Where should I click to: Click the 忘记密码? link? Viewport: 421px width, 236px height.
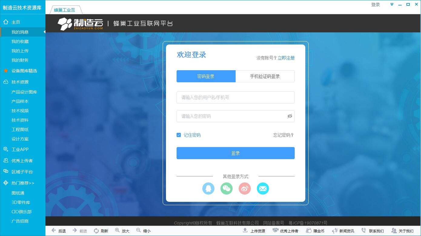[283, 135]
